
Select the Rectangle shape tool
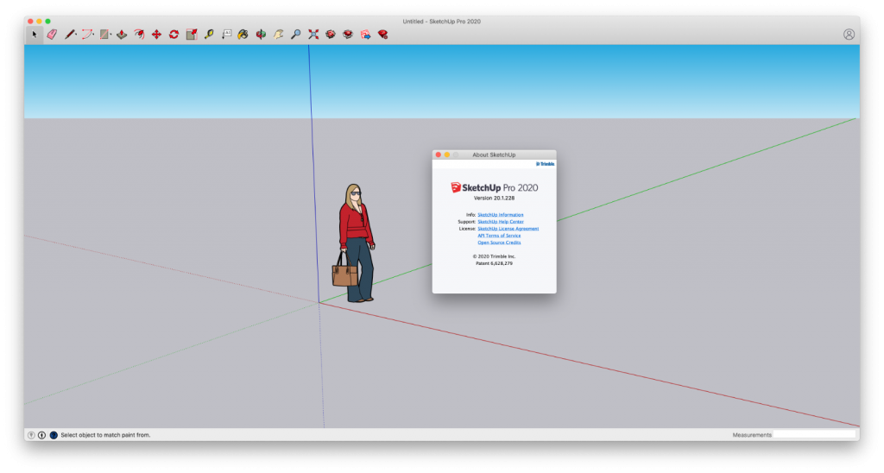point(104,35)
